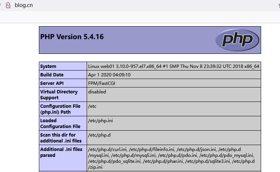Click the Linux web01 system value text
280x172 pixels.
(174, 66)
